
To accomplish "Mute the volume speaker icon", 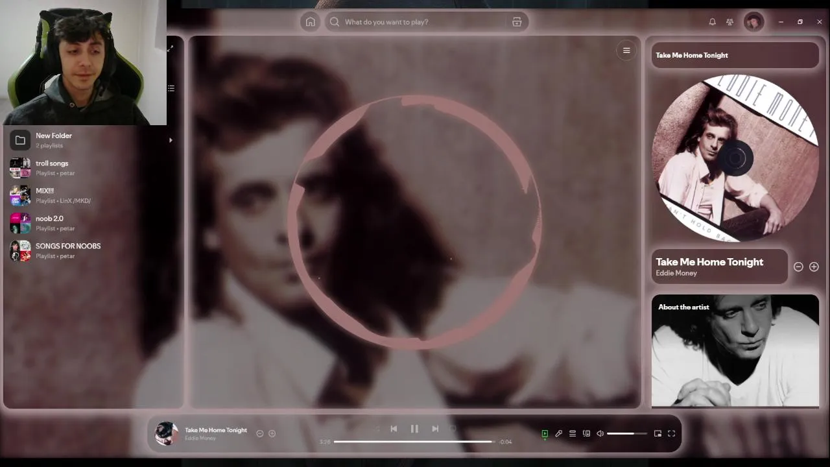I will [600, 433].
